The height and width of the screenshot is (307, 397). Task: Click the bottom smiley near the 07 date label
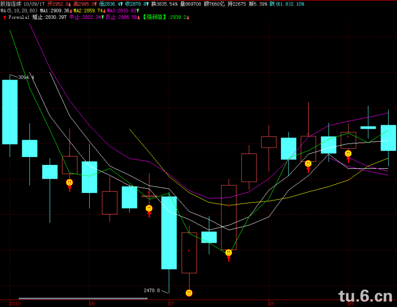point(189,293)
